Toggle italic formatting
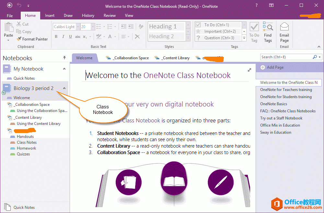This screenshot has width=324, height=213. 63,36
